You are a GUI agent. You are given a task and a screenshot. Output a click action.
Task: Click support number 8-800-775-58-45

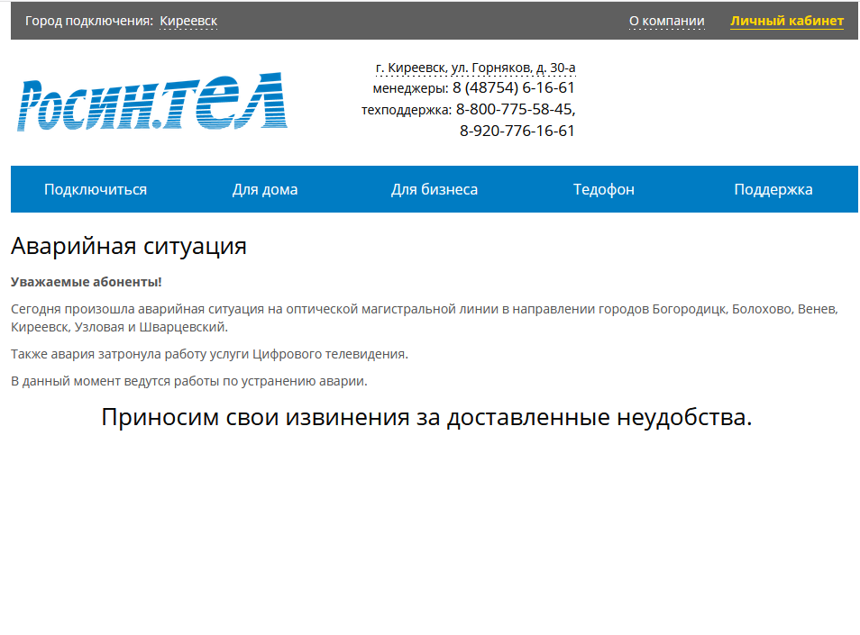(514, 109)
